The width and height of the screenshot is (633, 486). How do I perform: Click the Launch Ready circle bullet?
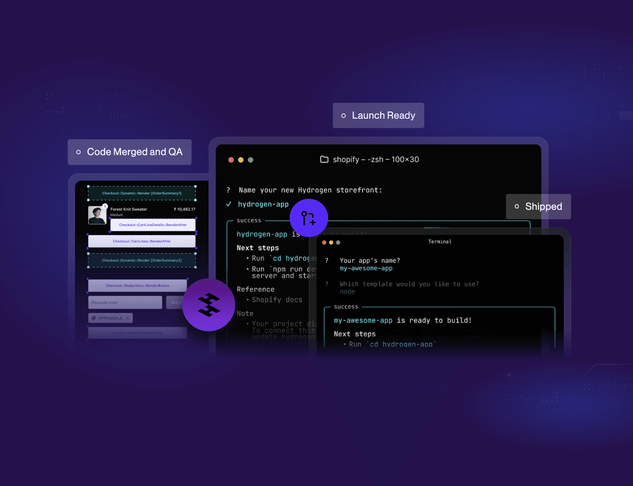coord(344,116)
